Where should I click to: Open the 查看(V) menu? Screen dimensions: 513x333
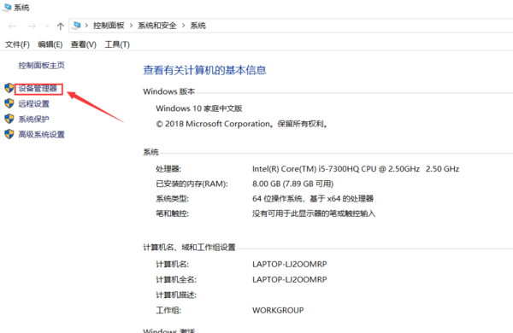tap(84, 44)
